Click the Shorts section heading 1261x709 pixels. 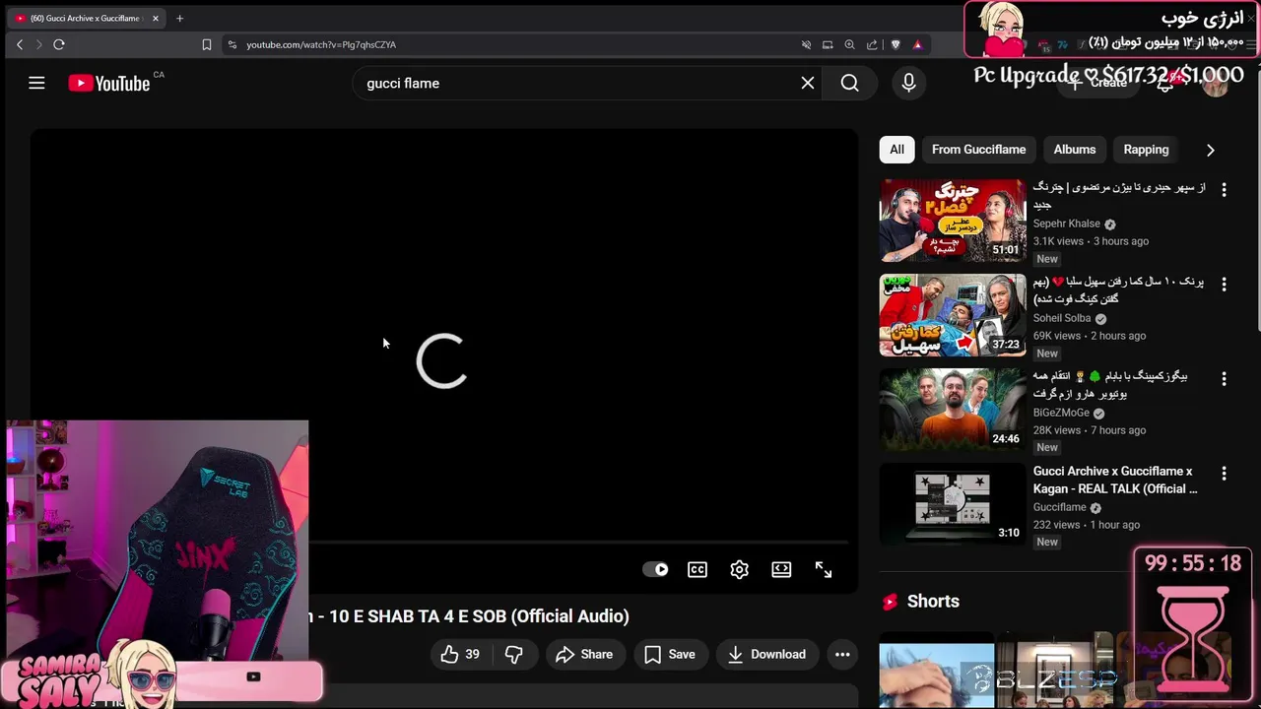point(932,602)
